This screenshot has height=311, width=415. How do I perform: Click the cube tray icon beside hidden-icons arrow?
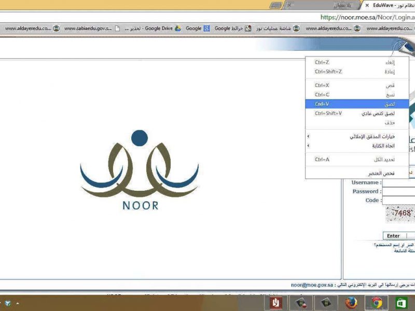8,303
